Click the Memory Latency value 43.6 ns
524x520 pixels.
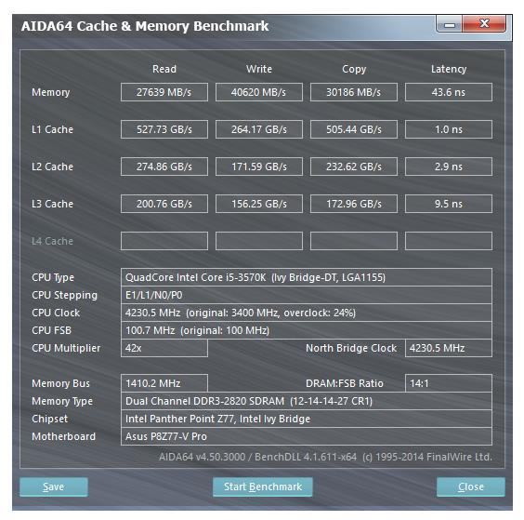point(449,92)
